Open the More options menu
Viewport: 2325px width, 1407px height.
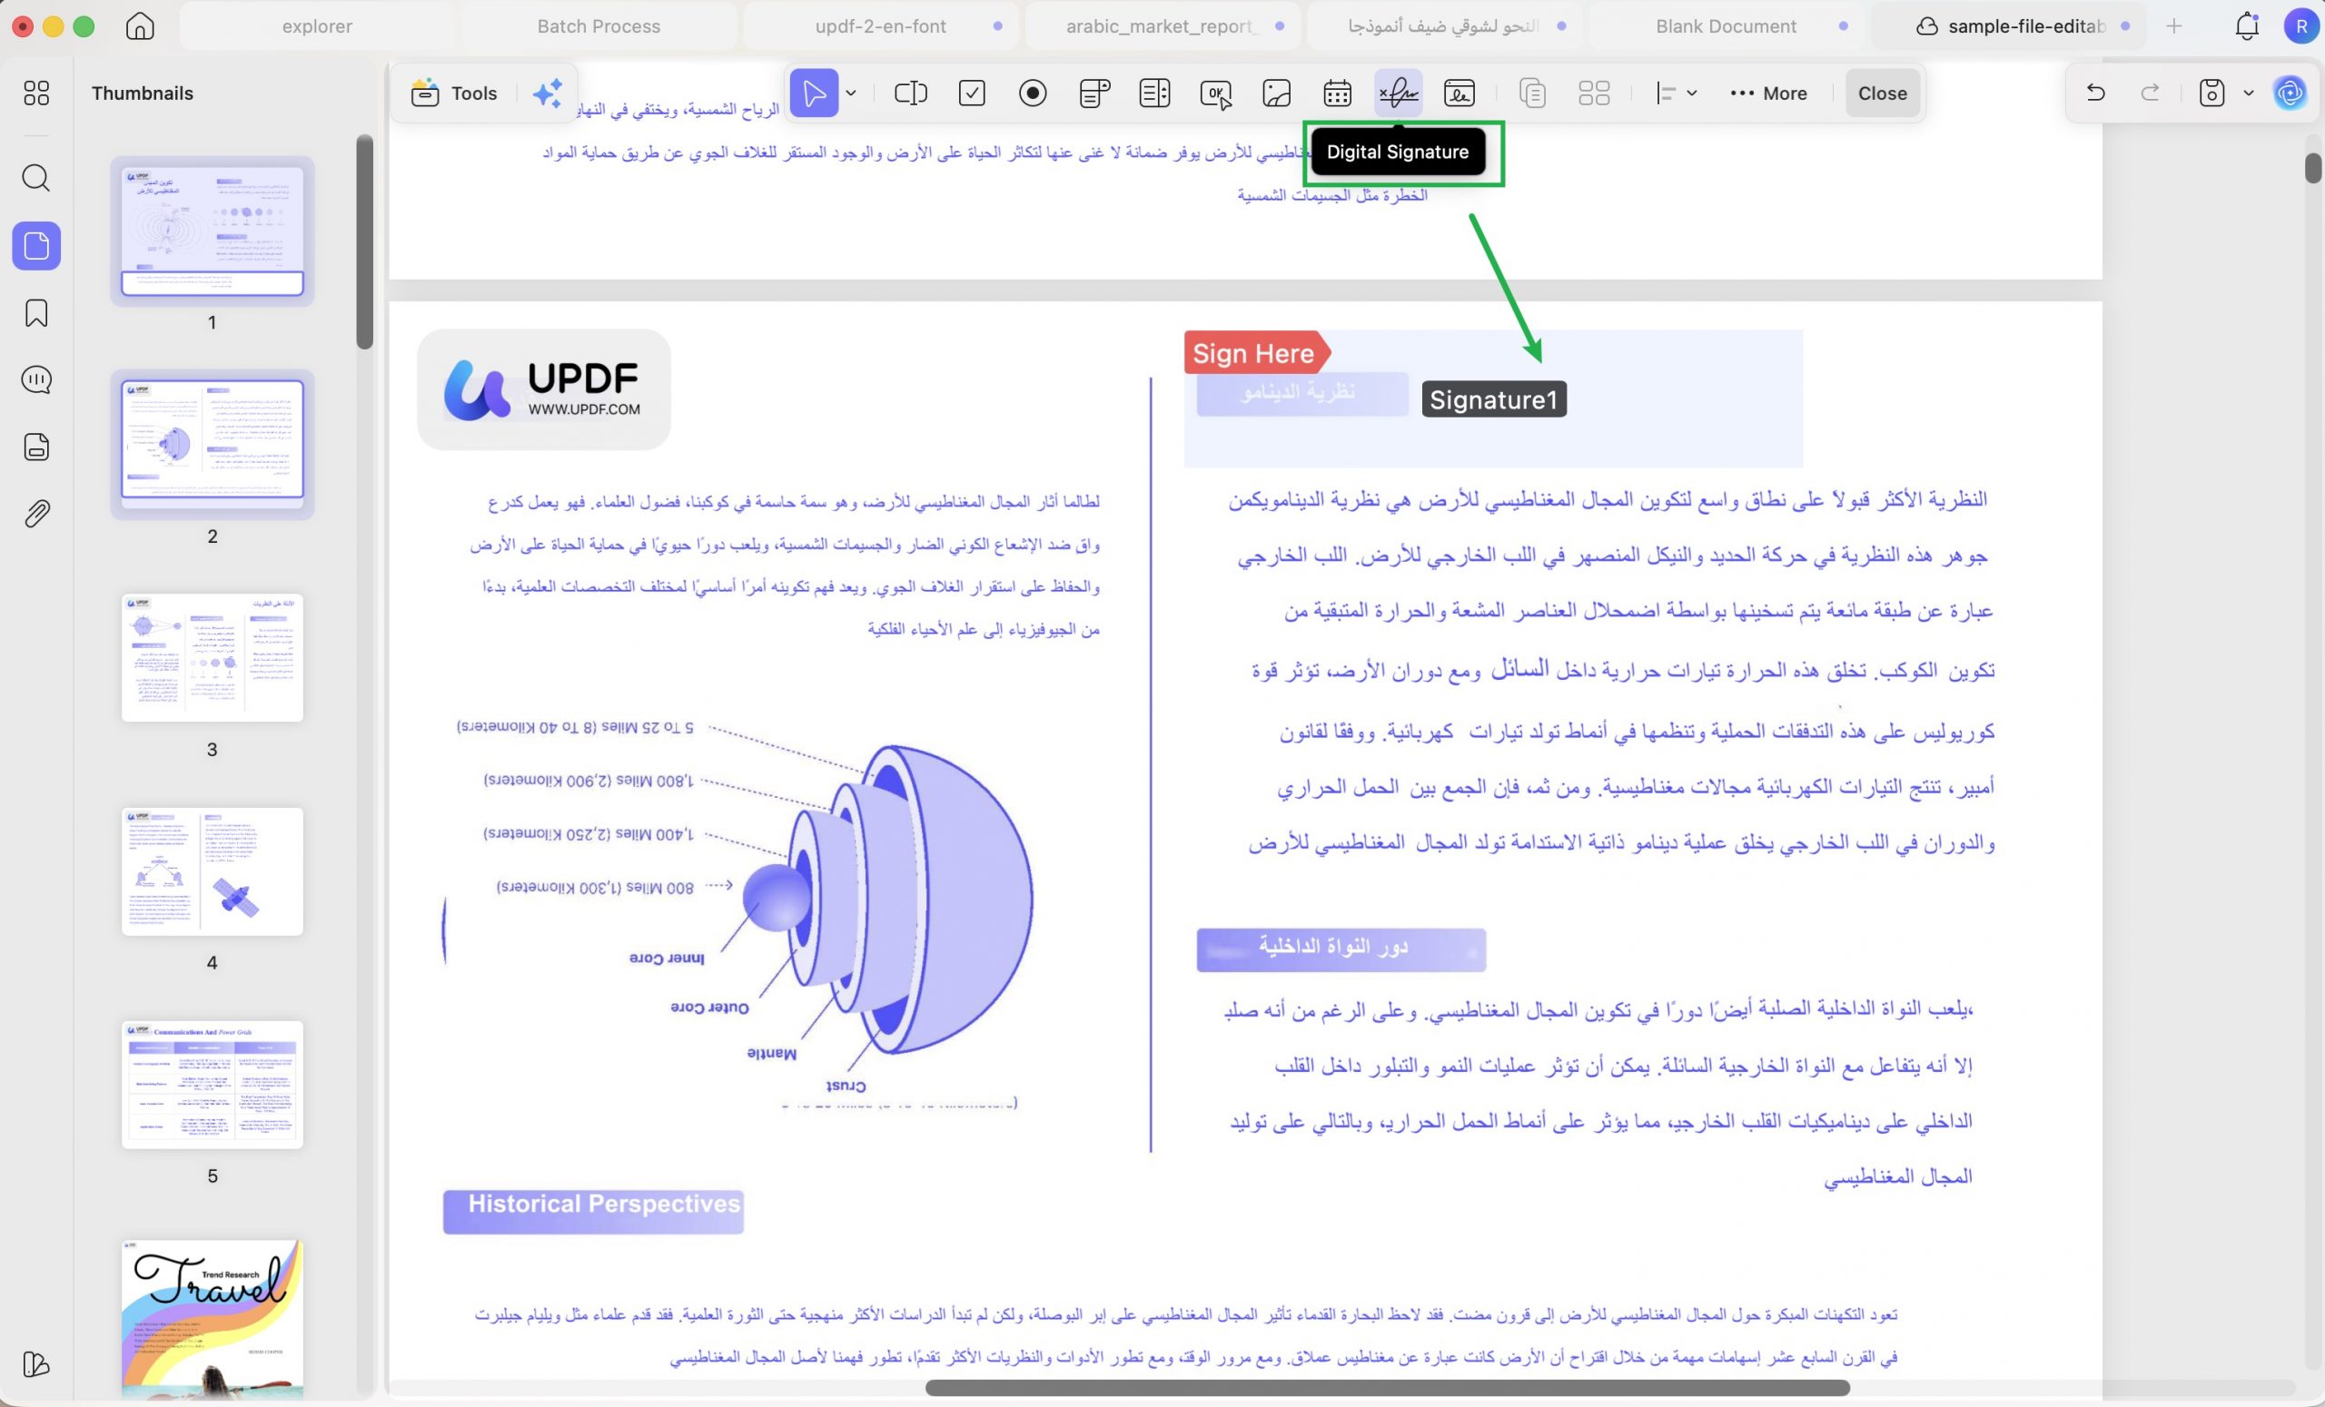pyautogui.click(x=1768, y=93)
